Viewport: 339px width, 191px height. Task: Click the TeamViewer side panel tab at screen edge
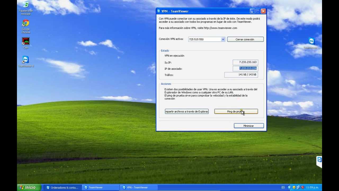click(x=319, y=162)
